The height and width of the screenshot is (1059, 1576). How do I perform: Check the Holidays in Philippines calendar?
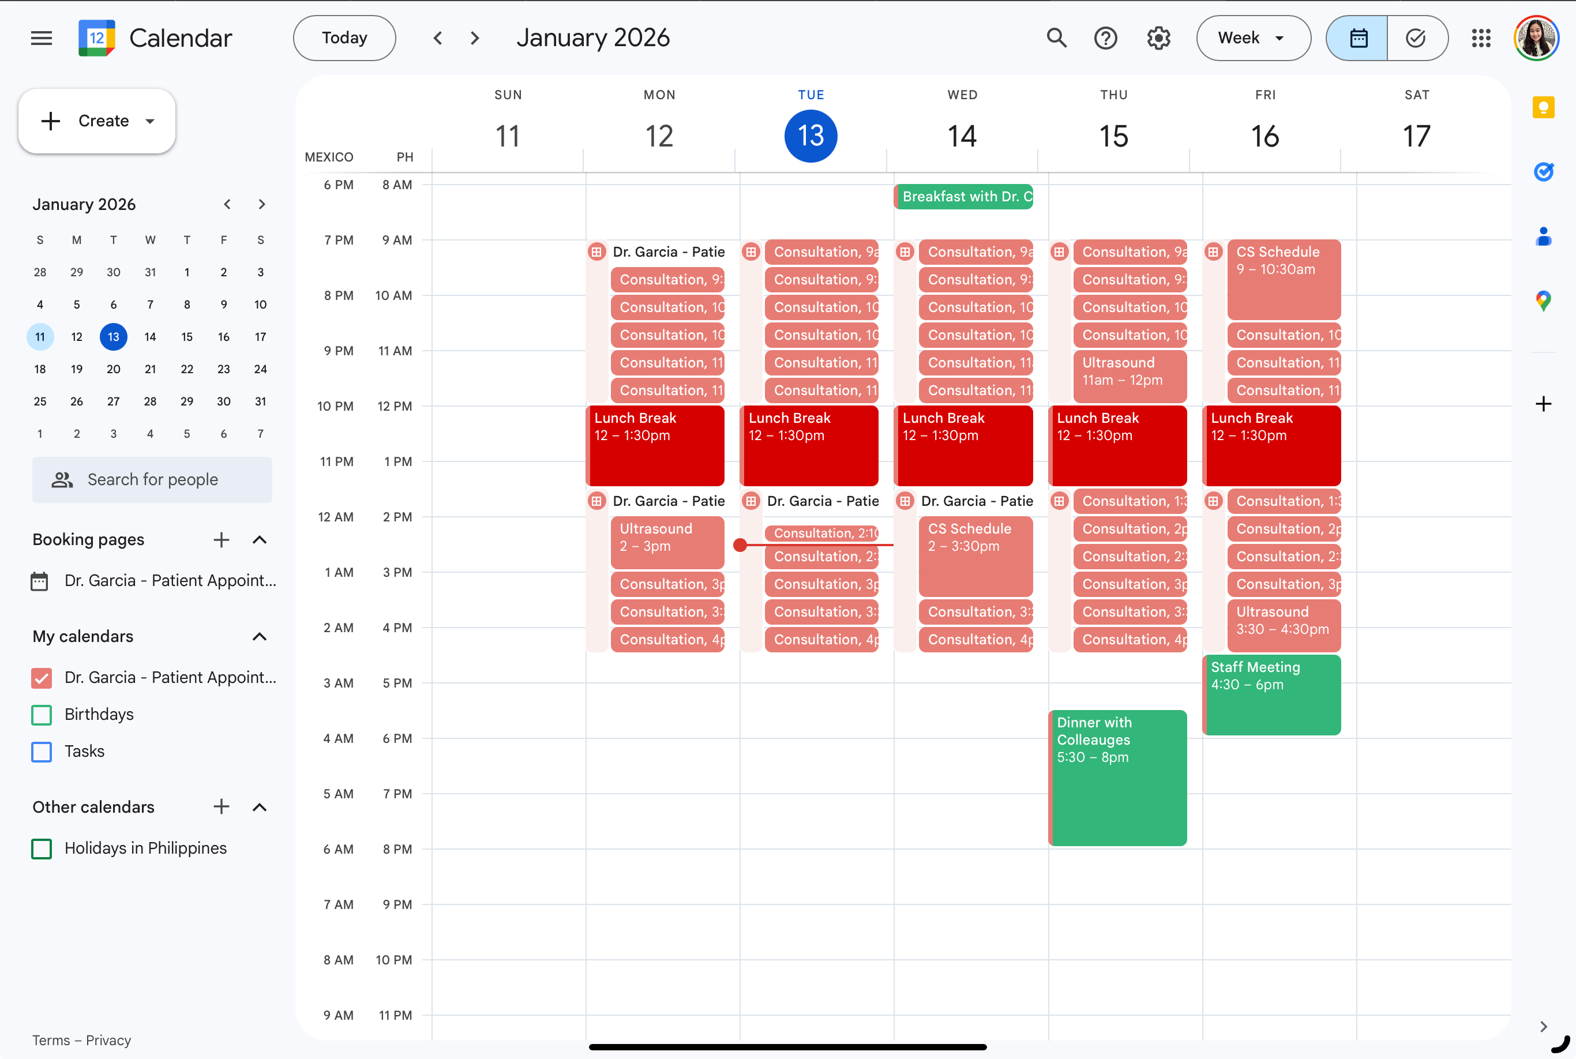42,848
